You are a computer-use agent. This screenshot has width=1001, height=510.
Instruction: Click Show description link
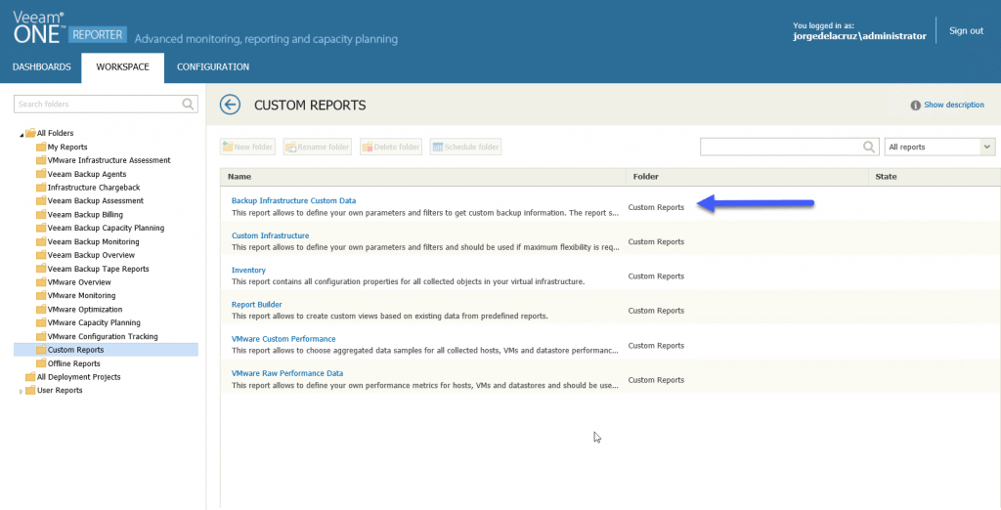point(954,105)
